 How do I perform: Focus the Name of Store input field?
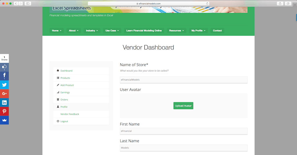(x=184, y=80)
